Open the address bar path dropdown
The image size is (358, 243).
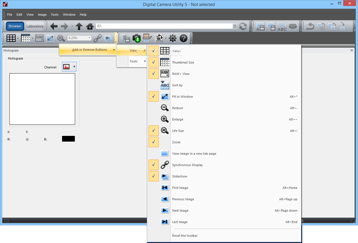[235, 26]
